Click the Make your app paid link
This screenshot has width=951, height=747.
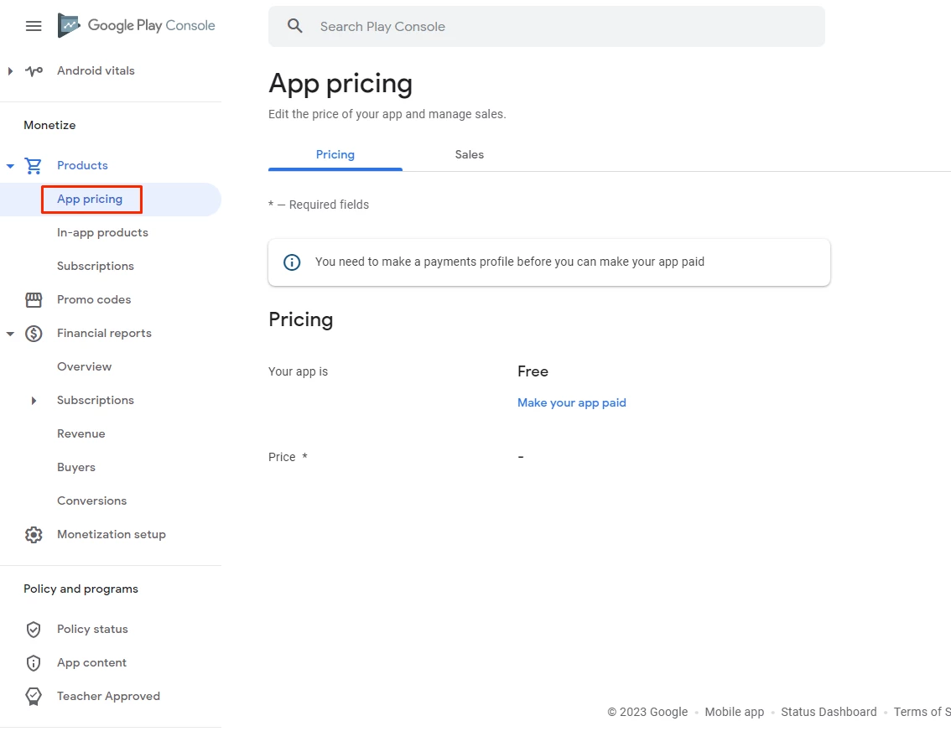[572, 403]
